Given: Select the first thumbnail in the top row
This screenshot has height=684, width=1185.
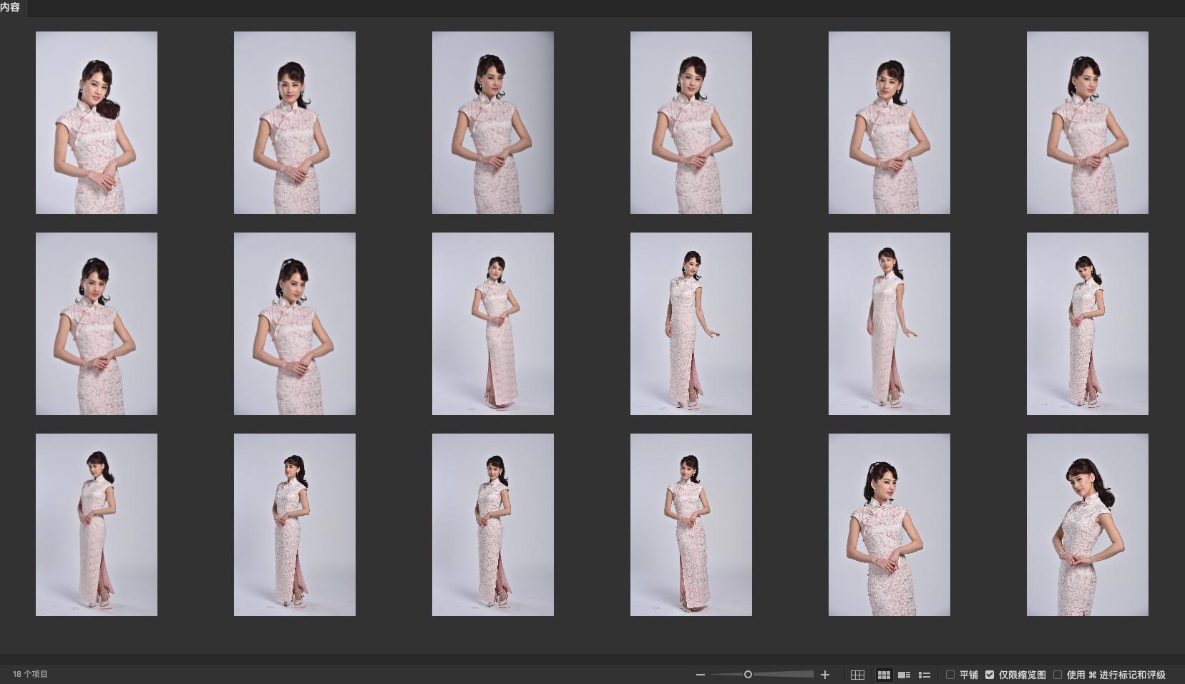Looking at the screenshot, I should point(97,122).
